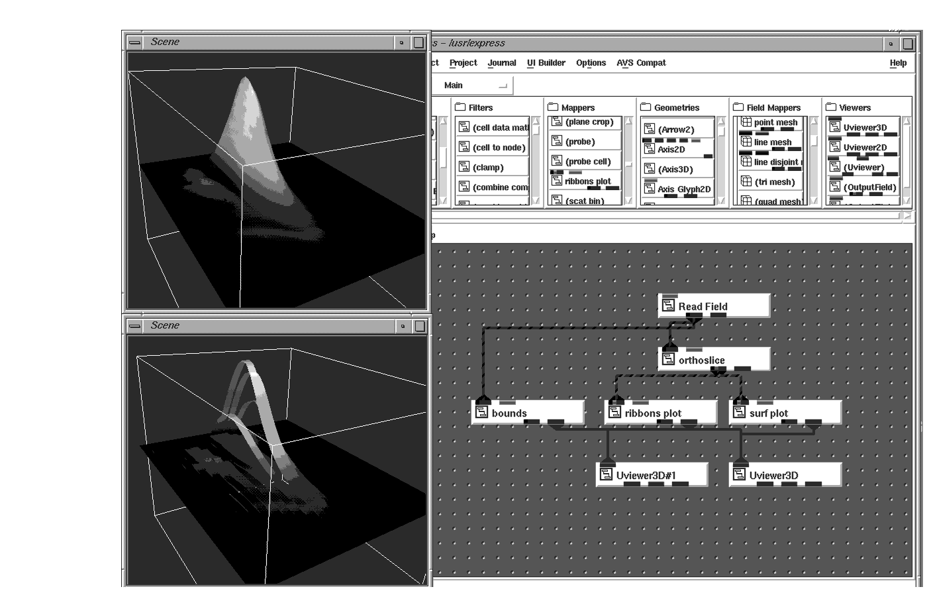
Task: Open the UI Builder menu
Action: [546, 63]
